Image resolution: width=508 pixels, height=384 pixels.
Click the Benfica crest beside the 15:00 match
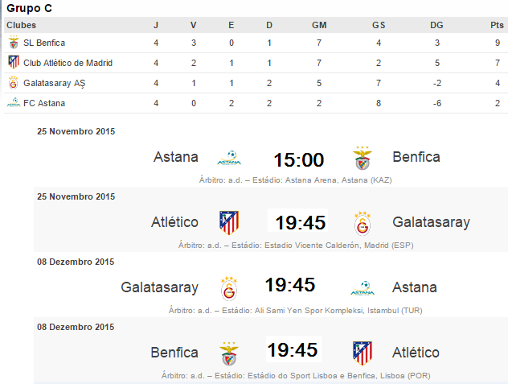pyautogui.click(x=363, y=158)
